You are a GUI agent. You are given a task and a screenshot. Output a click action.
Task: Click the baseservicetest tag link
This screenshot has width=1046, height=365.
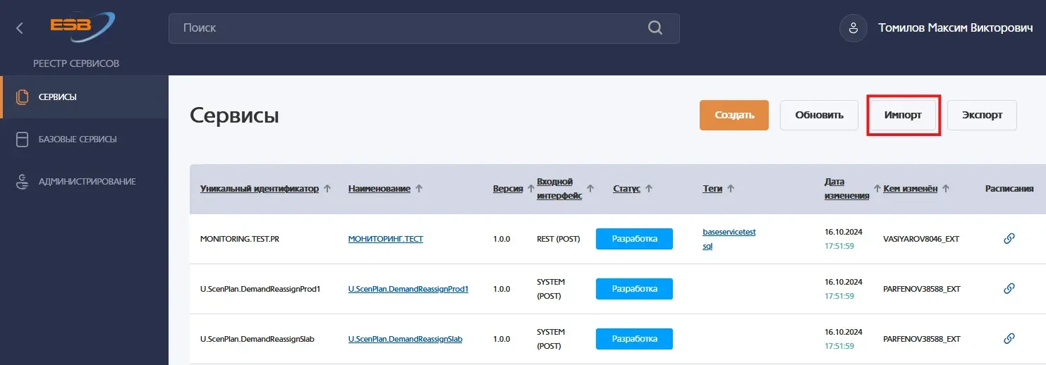(729, 231)
